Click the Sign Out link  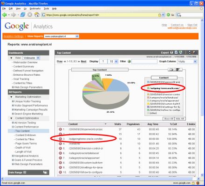pyautogui.click(x=192, y=25)
